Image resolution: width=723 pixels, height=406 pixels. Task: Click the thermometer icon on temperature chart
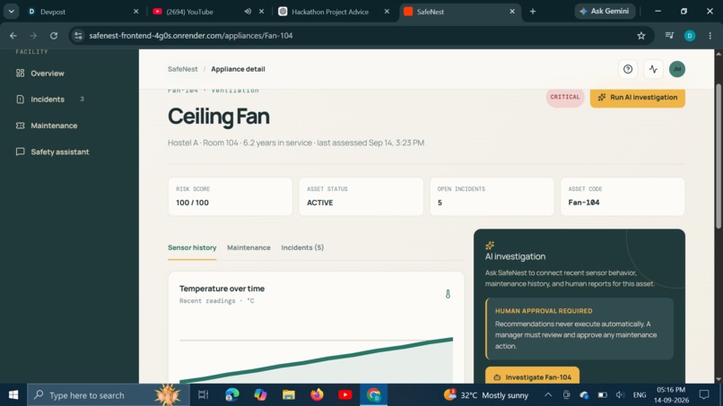(448, 294)
